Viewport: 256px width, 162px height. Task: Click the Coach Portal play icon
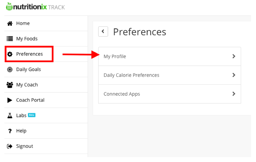pos(10,100)
